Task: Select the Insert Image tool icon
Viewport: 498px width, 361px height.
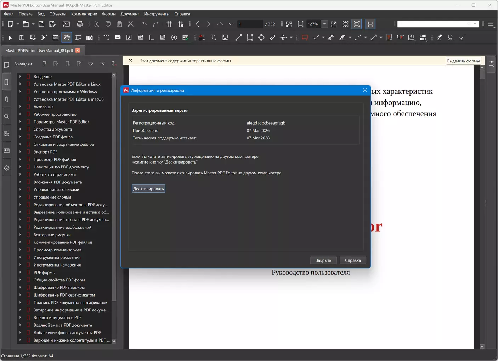Action: (225, 38)
